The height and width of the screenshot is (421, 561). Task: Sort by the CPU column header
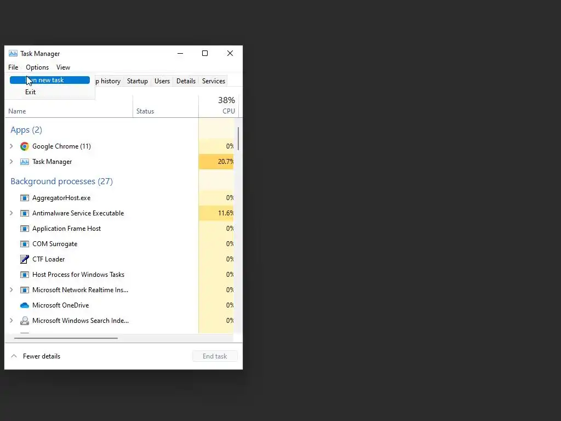click(x=219, y=106)
